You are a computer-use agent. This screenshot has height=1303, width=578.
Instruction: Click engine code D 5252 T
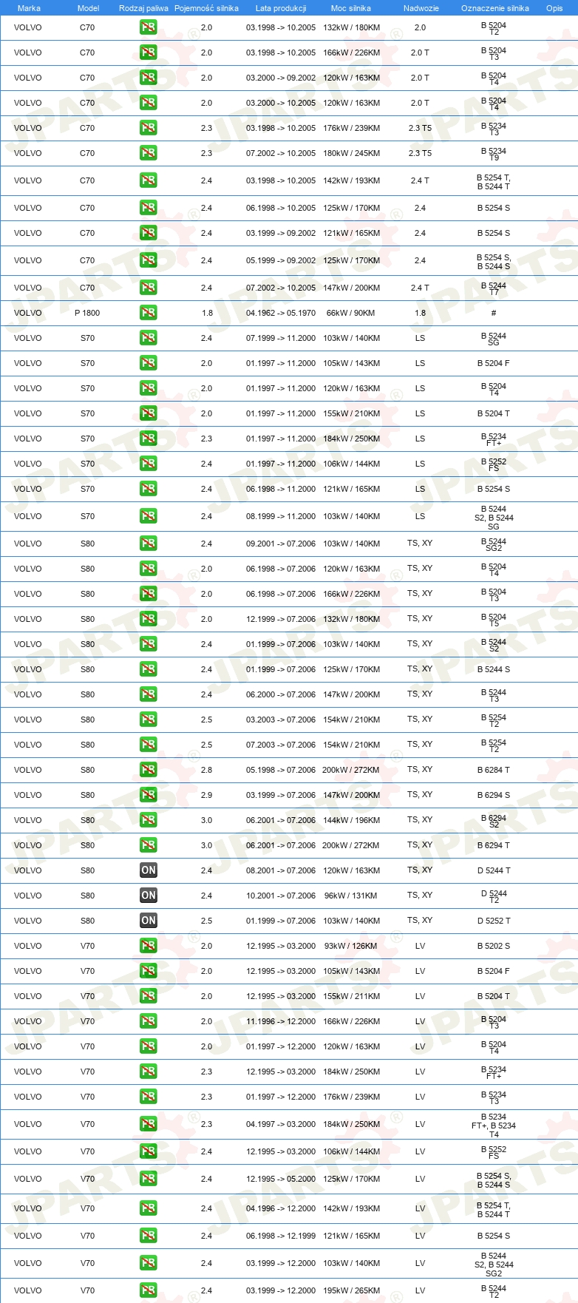click(x=494, y=921)
